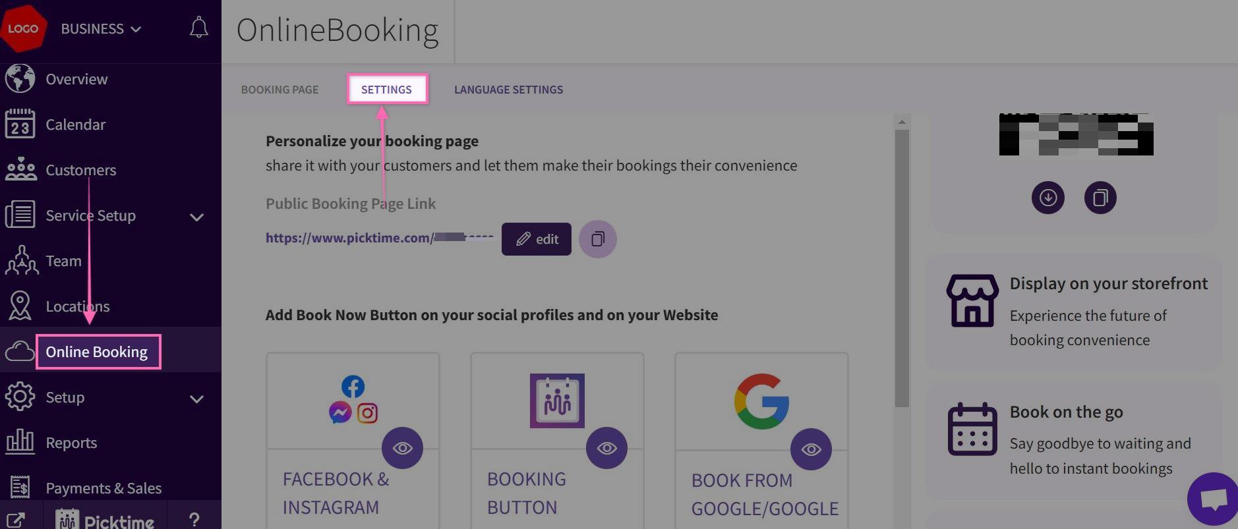
Task: Copy the QR code image
Action: click(x=1100, y=198)
